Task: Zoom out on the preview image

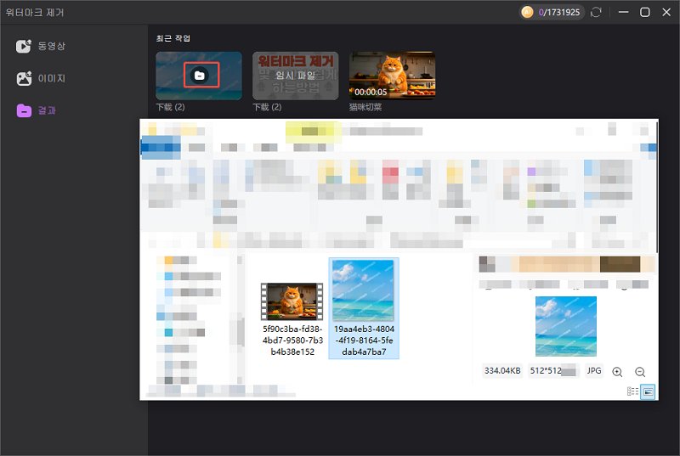Action: point(640,372)
